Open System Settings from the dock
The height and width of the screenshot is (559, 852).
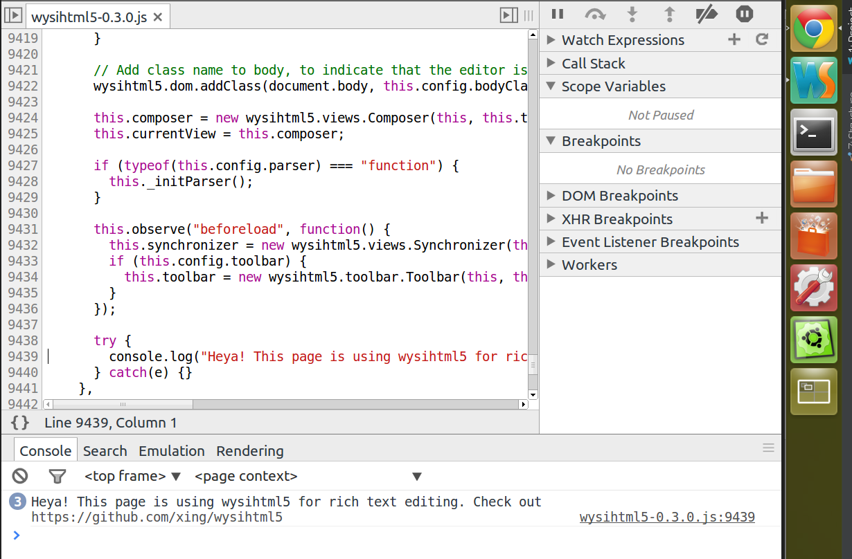coord(814,288)
